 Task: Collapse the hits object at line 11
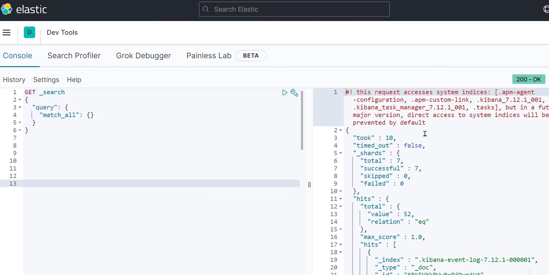click(x=341, y=199)
